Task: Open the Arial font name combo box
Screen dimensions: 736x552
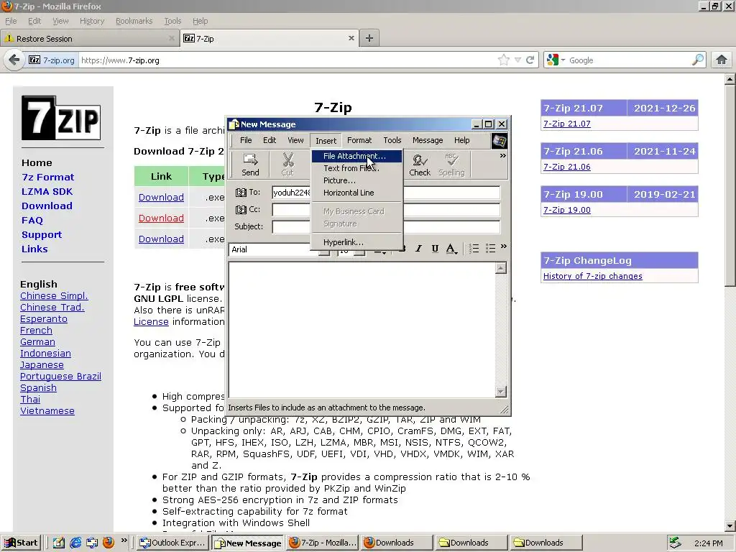Action: [x=279, y=249]
